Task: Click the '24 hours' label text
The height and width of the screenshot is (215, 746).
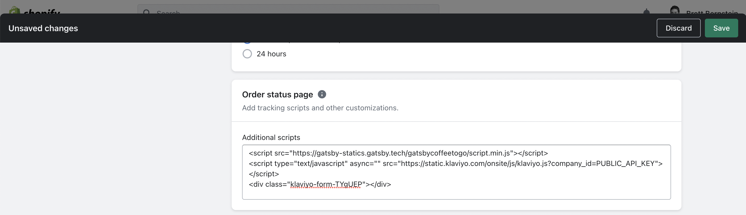Action: [x=271, y=54]
